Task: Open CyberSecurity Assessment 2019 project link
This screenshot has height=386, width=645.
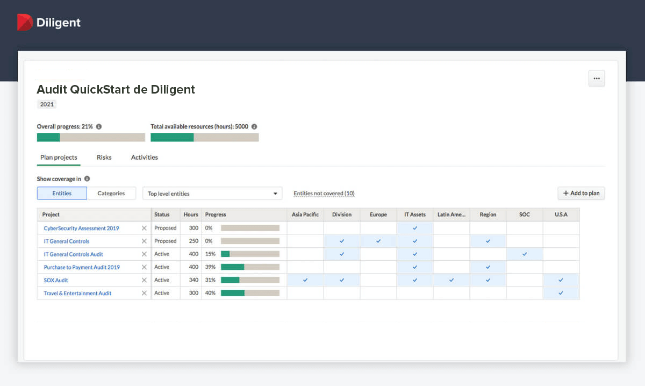Action: point(81,228)
